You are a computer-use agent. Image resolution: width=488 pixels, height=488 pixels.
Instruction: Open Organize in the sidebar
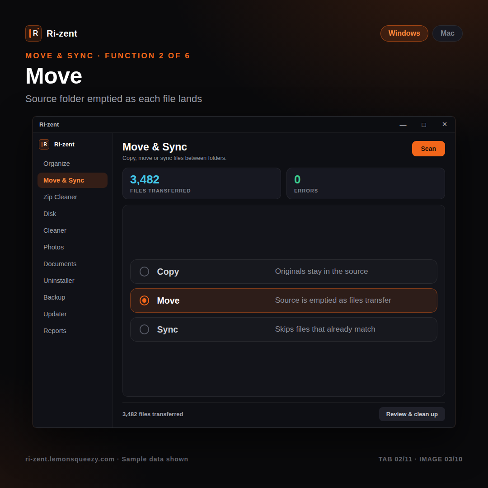click(72, 164)
